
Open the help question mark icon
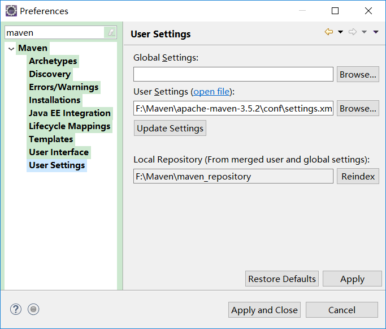(x=16, y=309)
